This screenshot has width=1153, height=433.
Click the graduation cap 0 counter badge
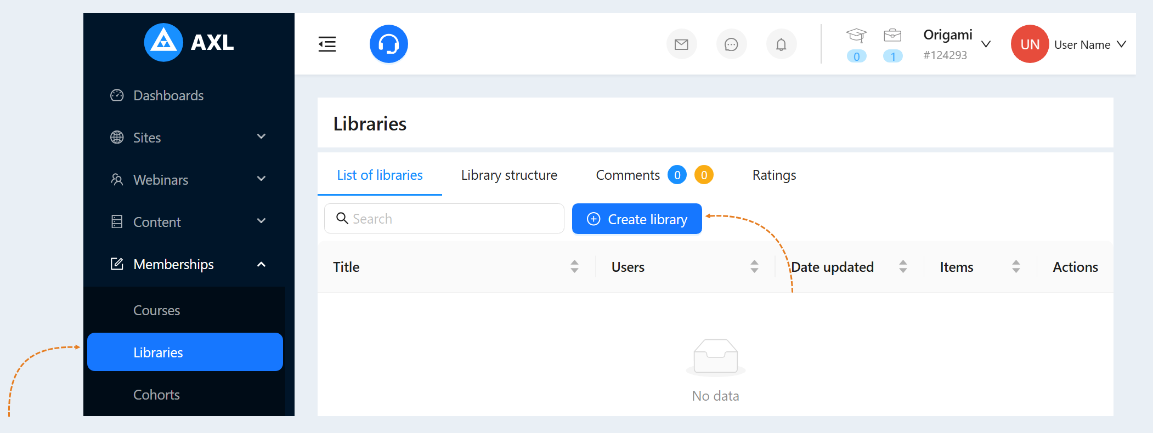pos(856,56)
